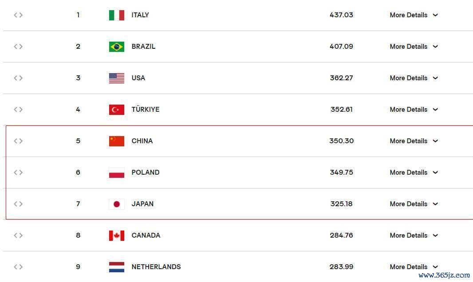Click the Canada flag icon

pyautogui.click(x=116, y=235)
